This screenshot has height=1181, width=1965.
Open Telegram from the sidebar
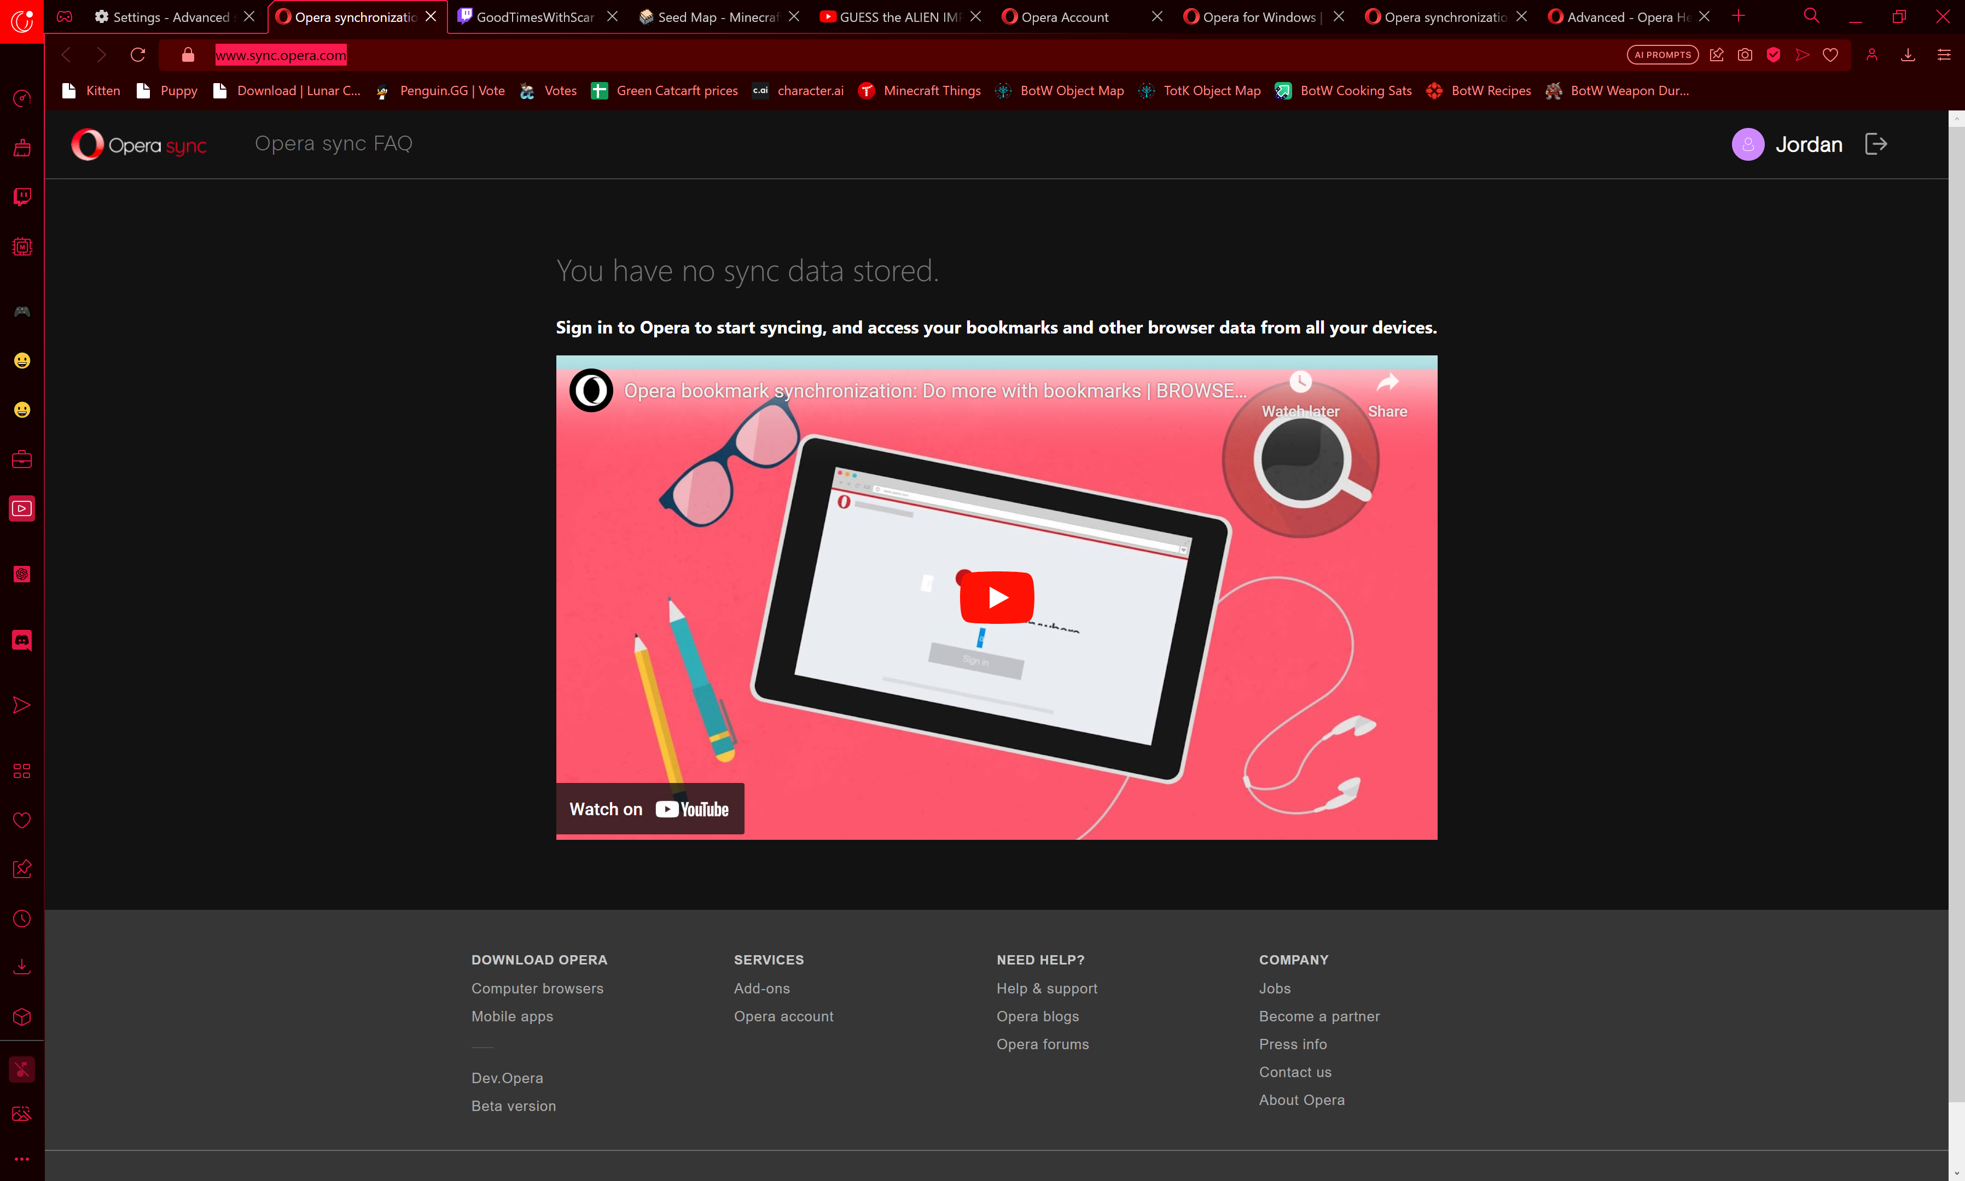coord(21,705)
